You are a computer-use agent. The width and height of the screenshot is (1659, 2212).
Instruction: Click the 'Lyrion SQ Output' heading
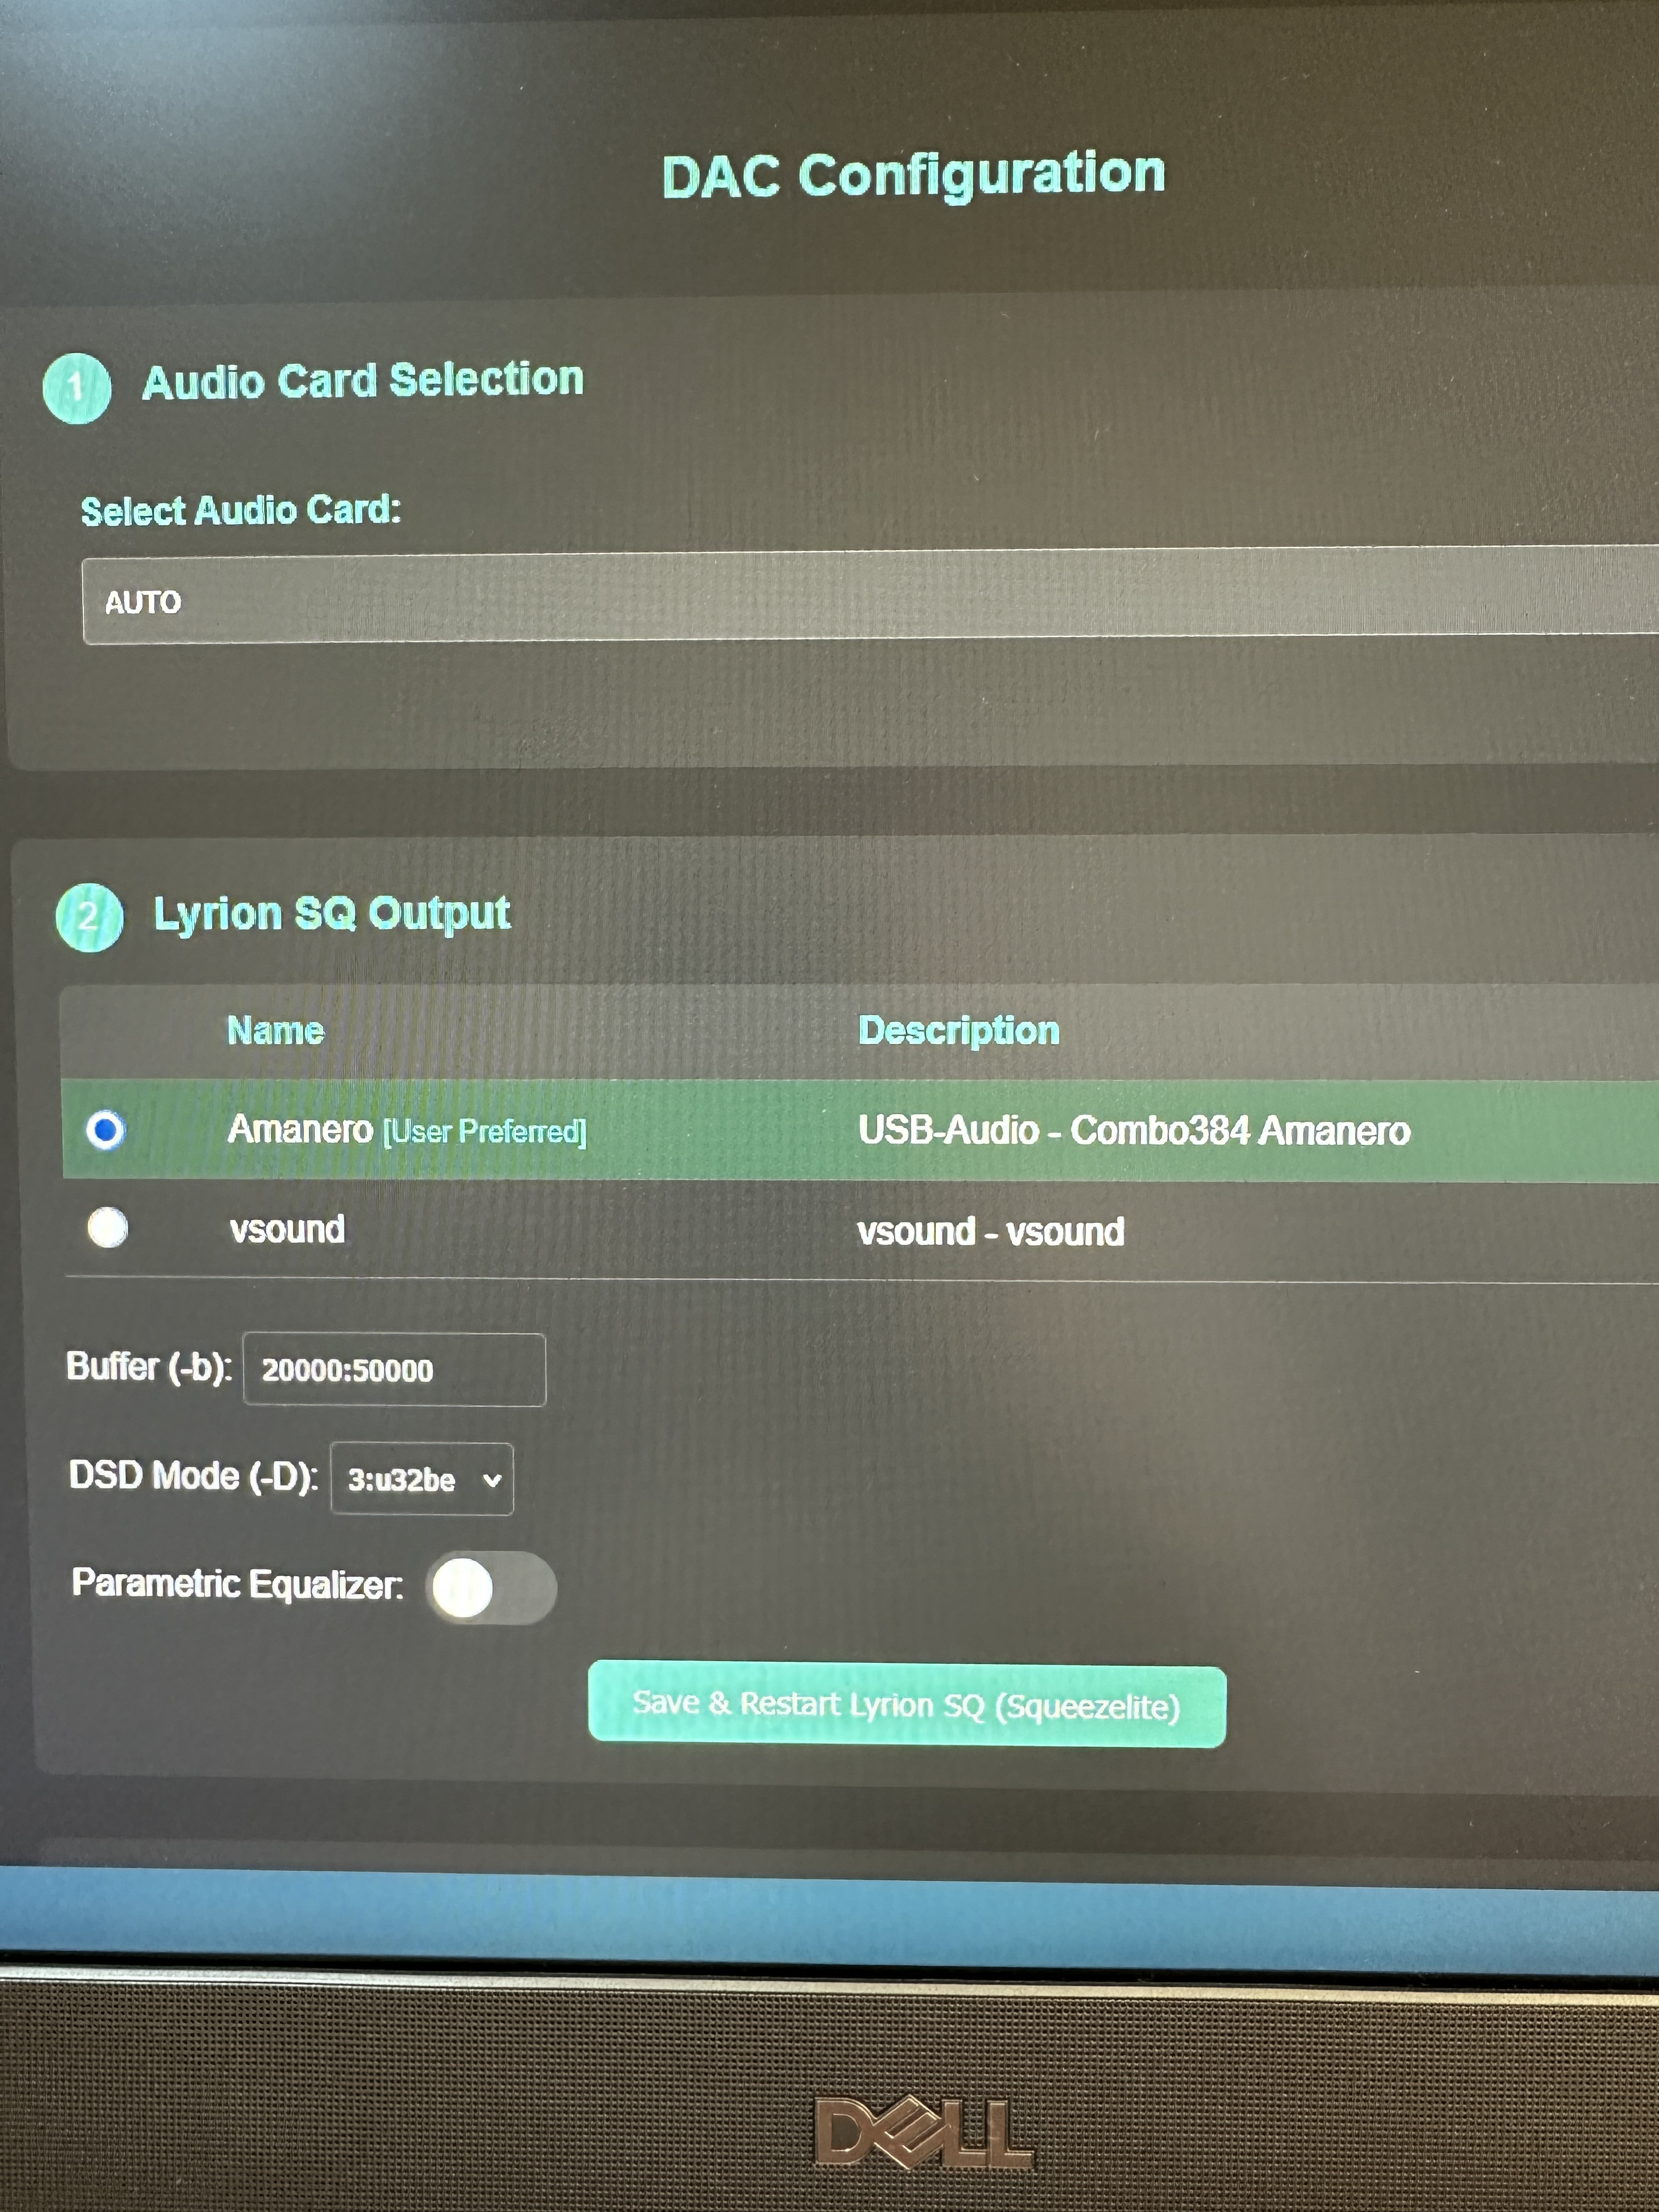pos(332,914)
